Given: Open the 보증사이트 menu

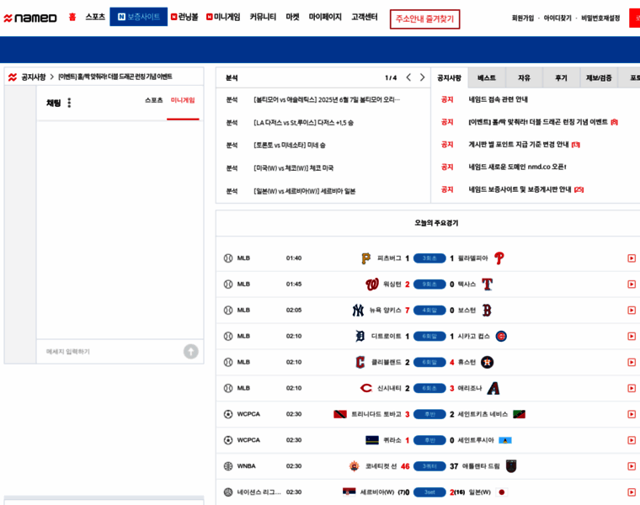Looking at the screenshot, I should click(x=138, y=17).
